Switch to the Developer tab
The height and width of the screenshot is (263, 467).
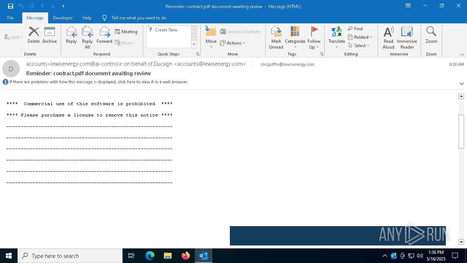(x=63, y=18)
